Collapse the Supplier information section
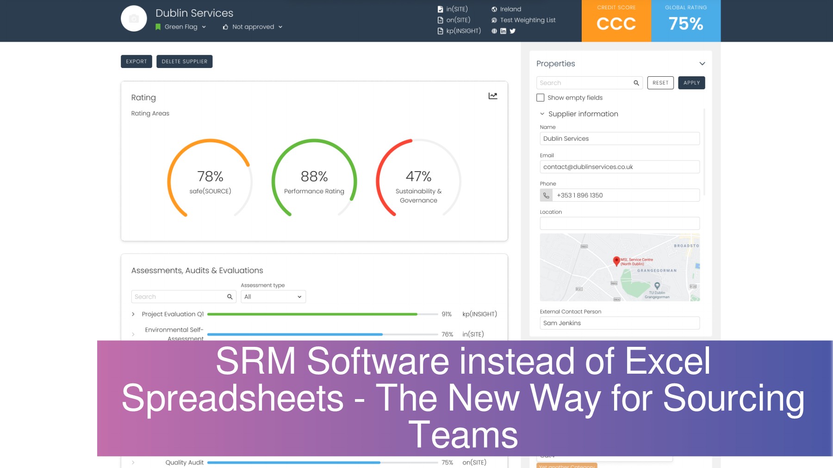Screen dimensions: 833x468 pos(542,114)
